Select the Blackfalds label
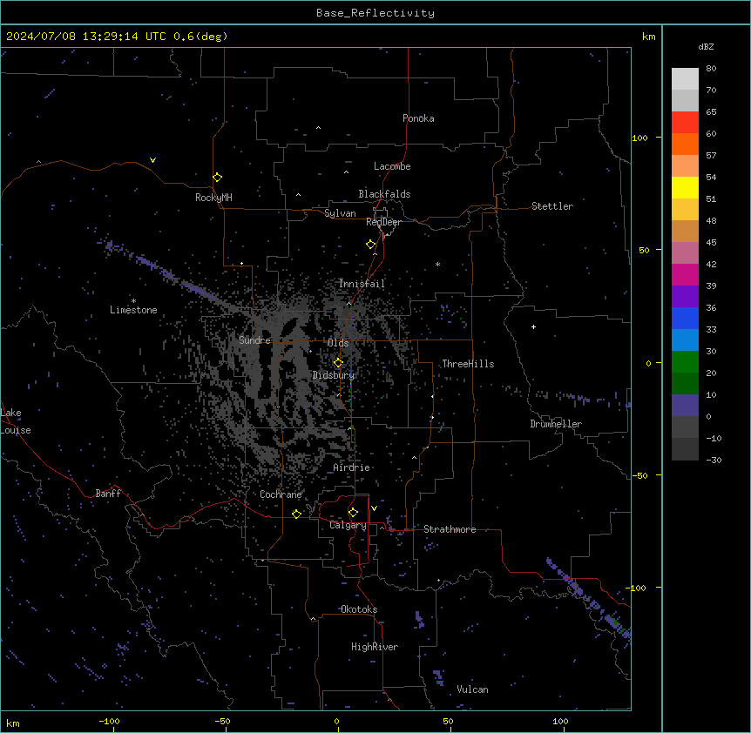This screenshot has height=733, width=751. 384,194
